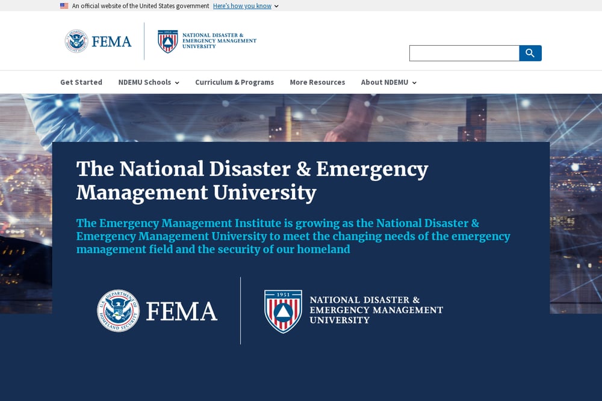This screenshot has width=602, height=401.
Task: Open More Resources menu item
Action: pos(317,82)
